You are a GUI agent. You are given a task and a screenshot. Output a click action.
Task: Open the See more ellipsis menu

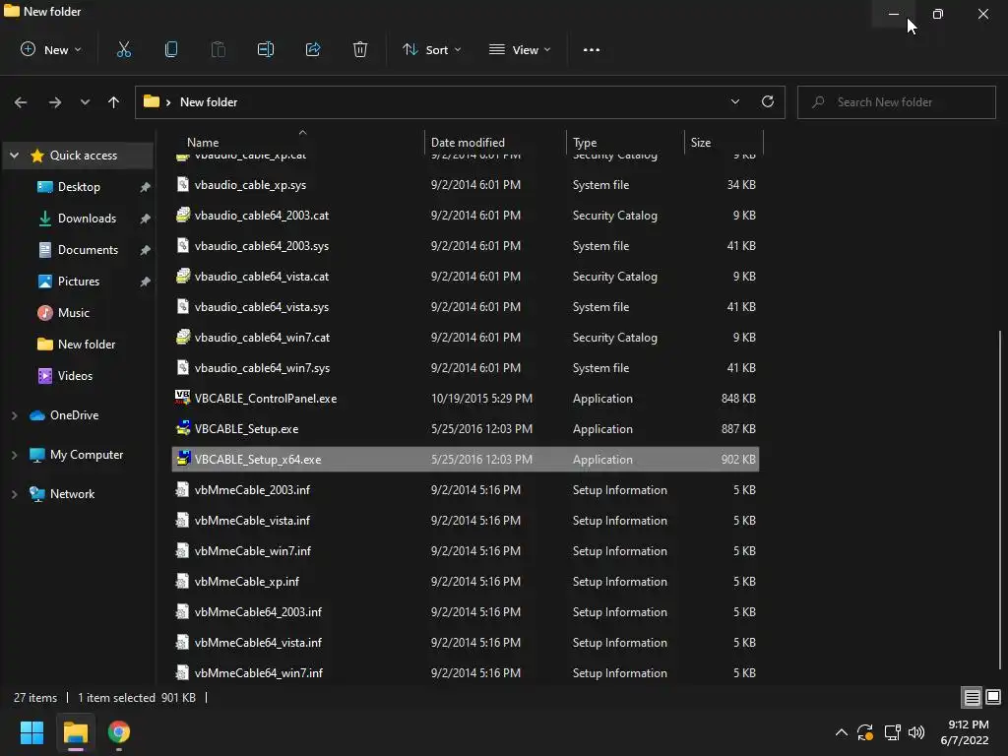coord(592,49)
